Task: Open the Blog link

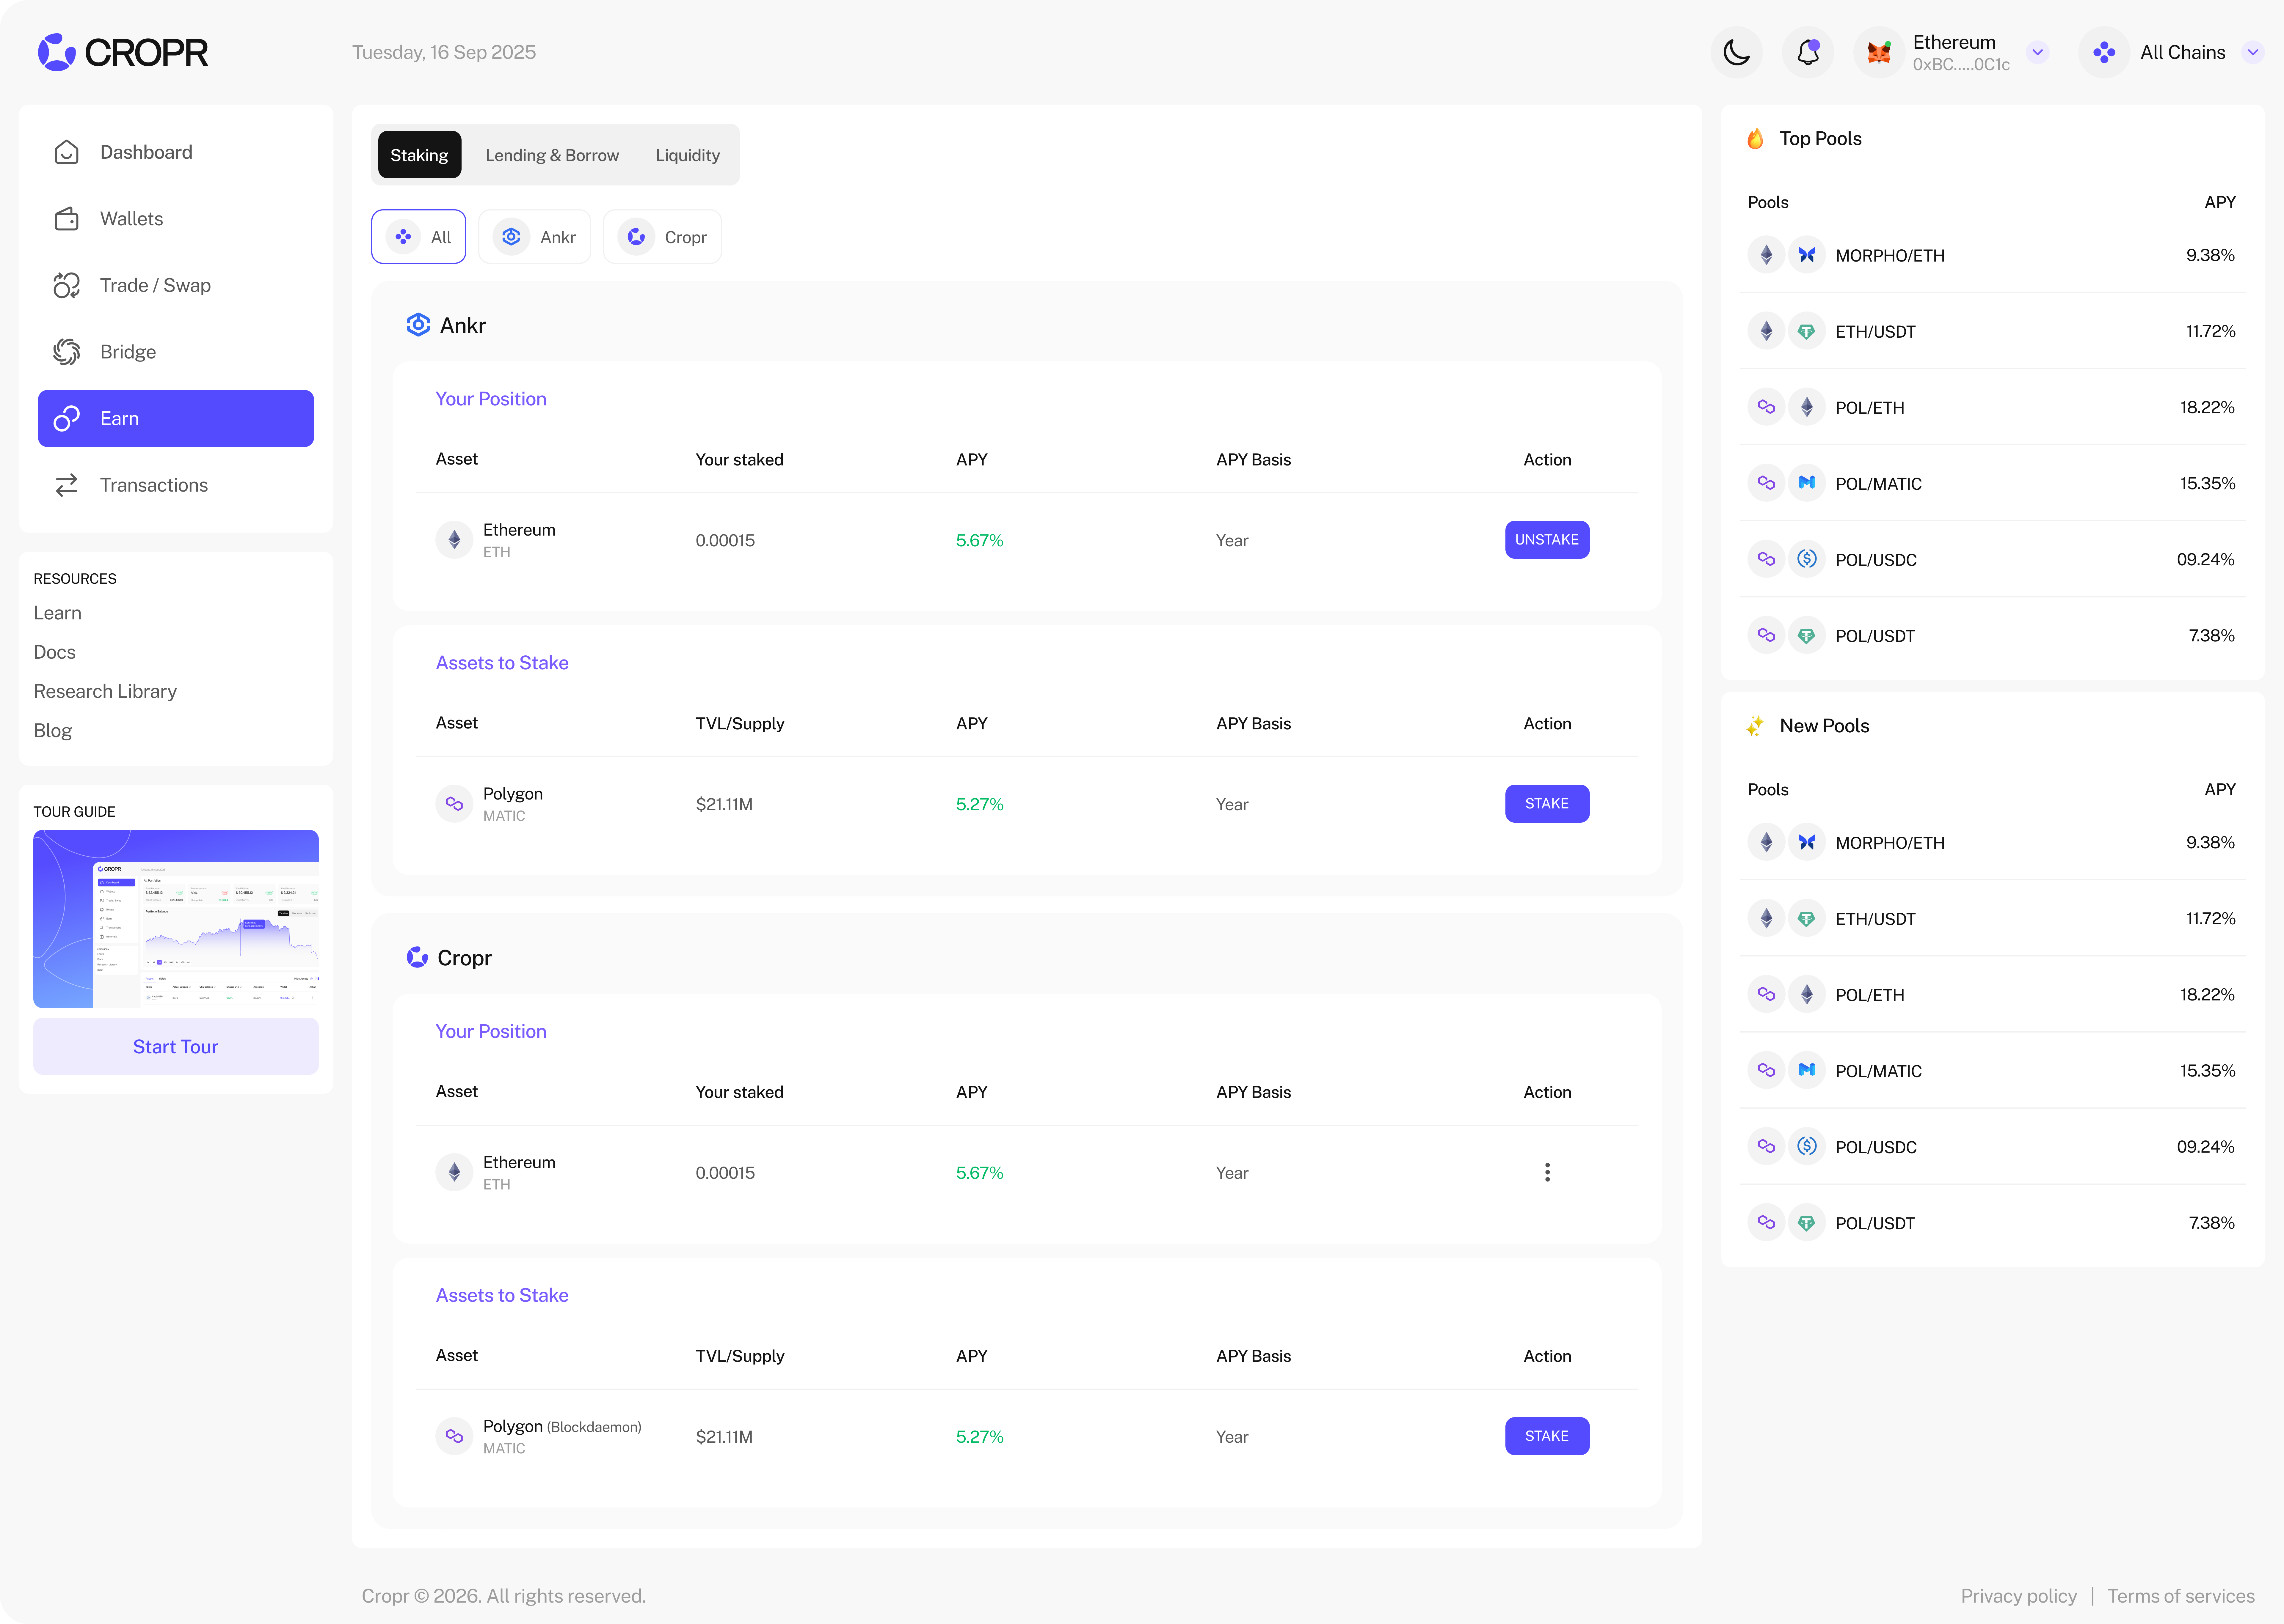Action: click(x=53, y=731)
